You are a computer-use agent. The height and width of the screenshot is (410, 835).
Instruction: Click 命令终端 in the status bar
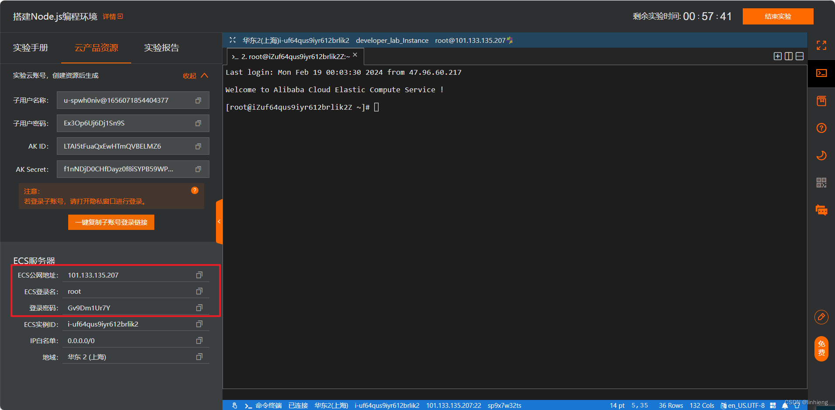269,406
